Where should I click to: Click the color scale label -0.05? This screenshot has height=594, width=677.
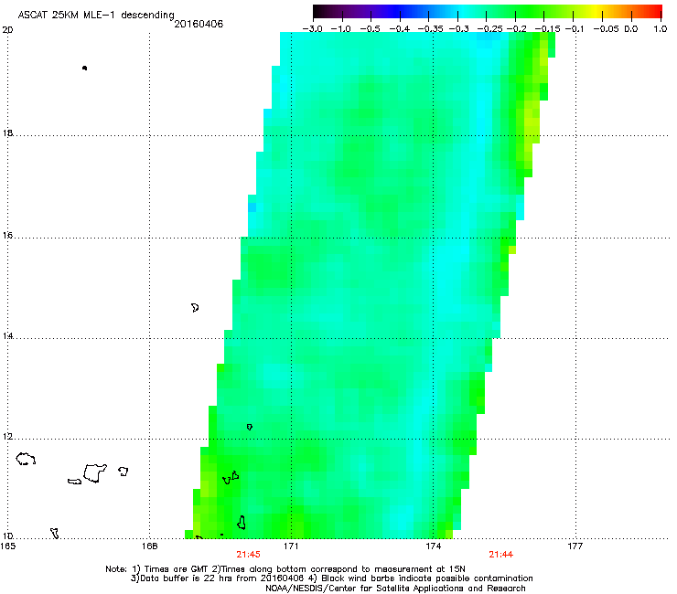coord(606,29)
